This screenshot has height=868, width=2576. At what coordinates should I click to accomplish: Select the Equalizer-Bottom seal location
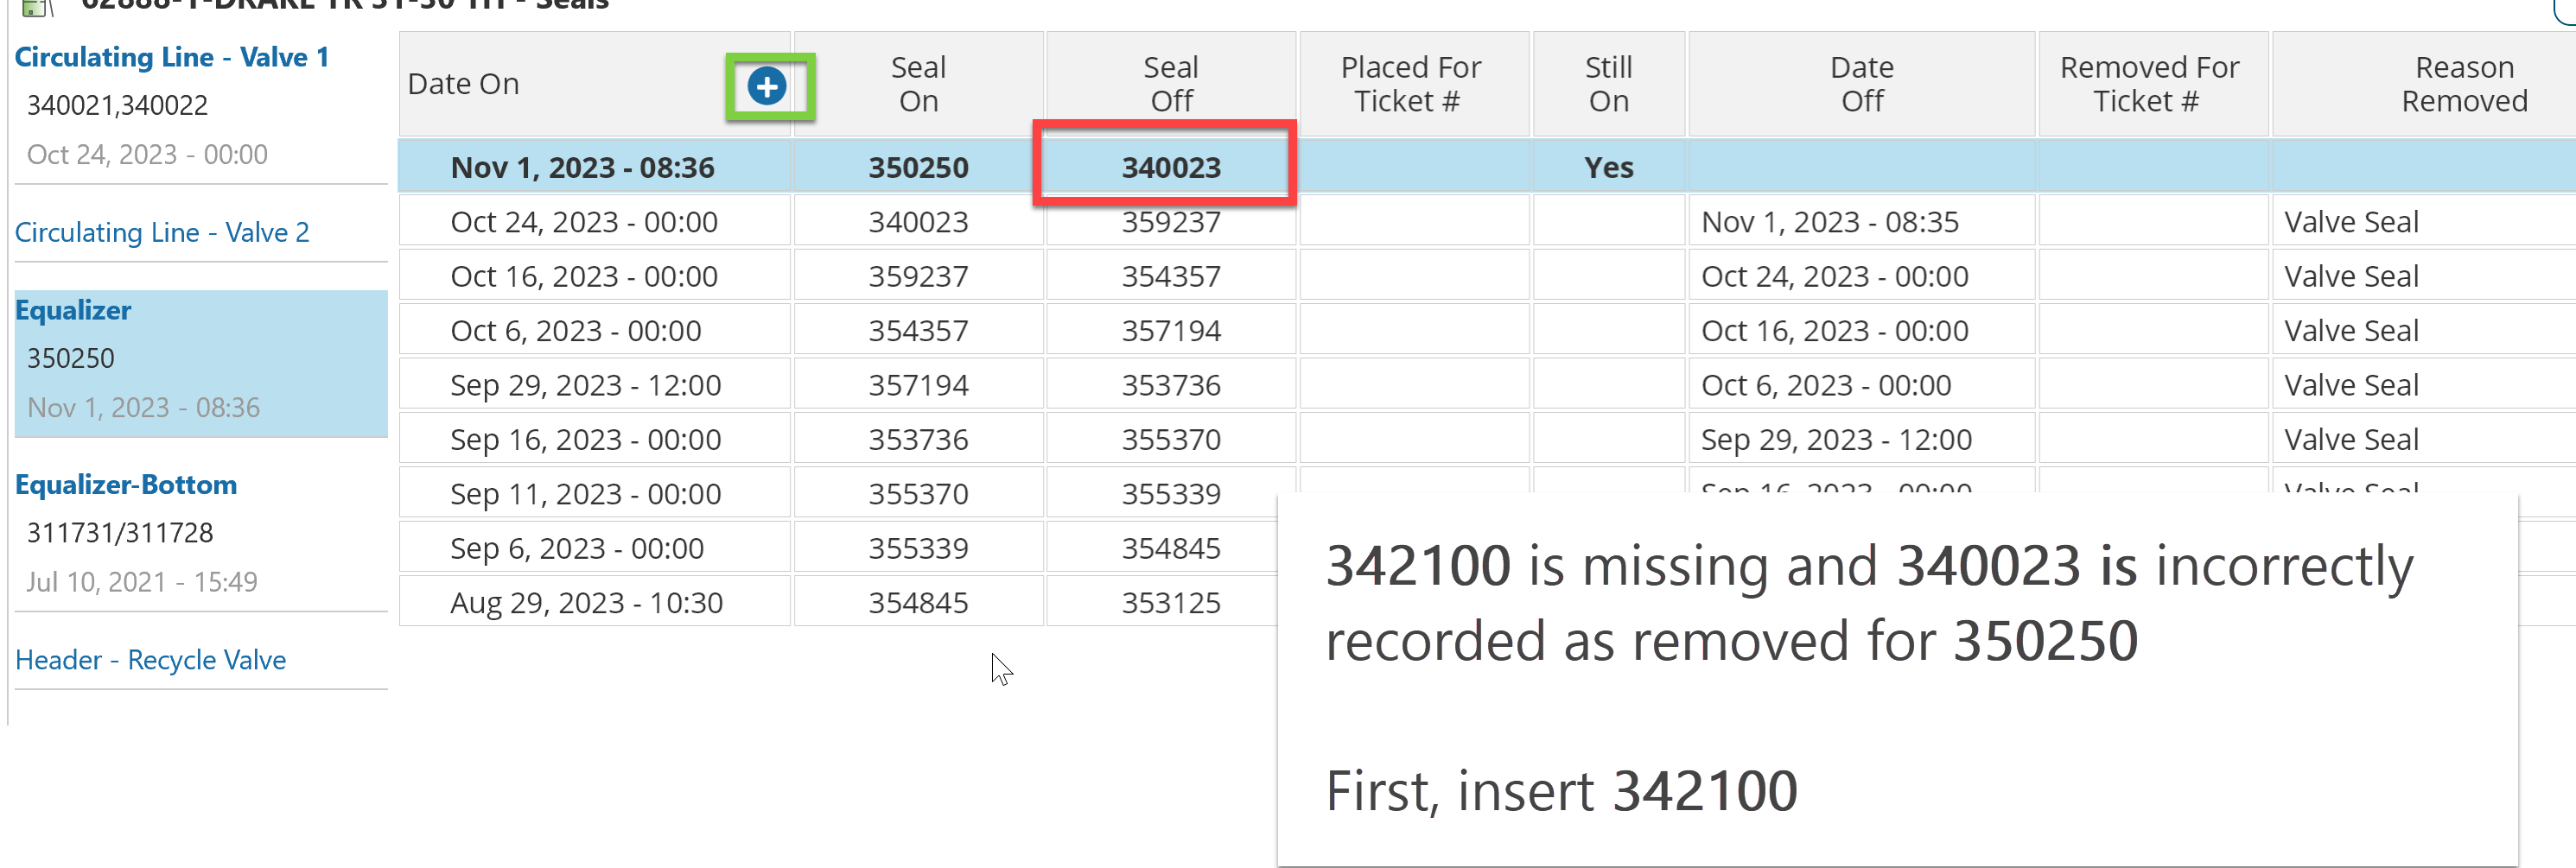tap(126, 485)
